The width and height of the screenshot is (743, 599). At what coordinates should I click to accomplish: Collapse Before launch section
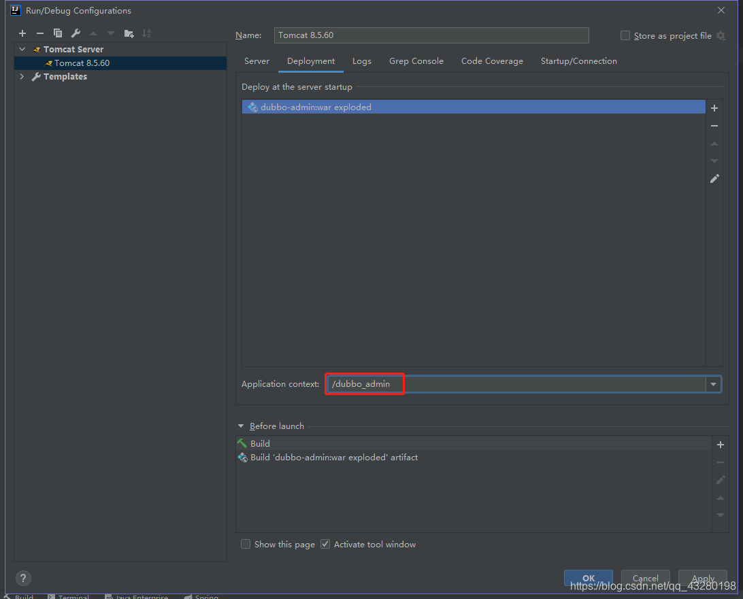(x=241, y=426)
